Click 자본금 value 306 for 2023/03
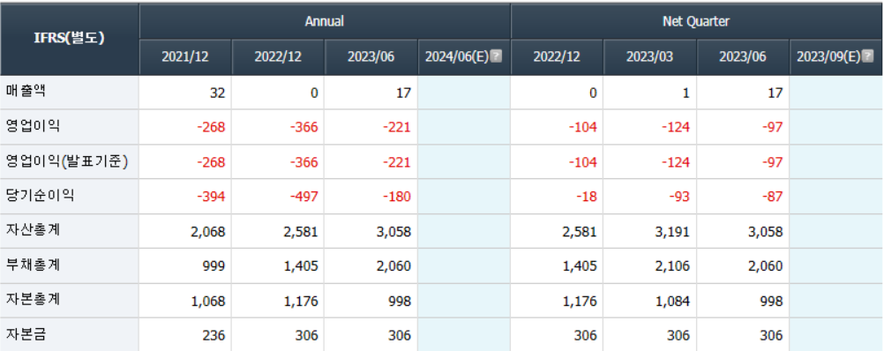Viewport: 884px width, 351px height. click(678, 336)
